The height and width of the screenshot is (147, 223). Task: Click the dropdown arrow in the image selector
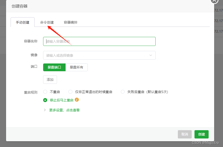151,55
